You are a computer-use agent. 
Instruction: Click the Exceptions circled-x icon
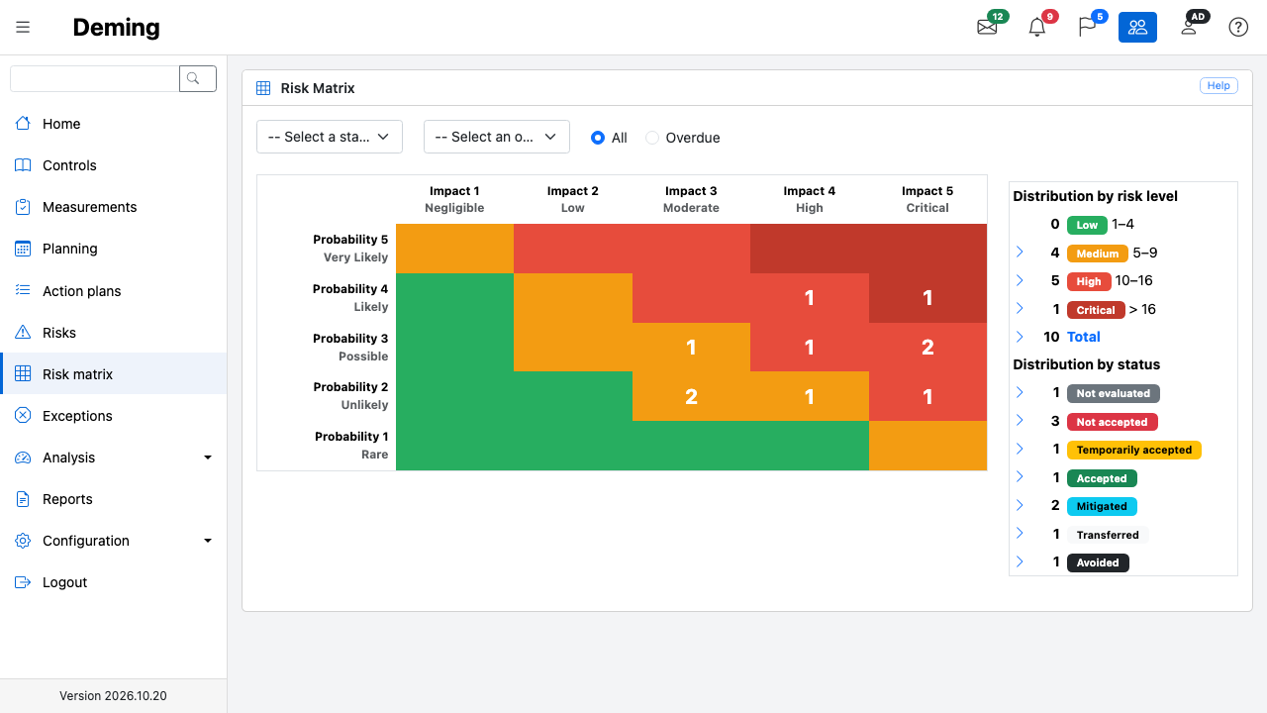click(23, 416)
